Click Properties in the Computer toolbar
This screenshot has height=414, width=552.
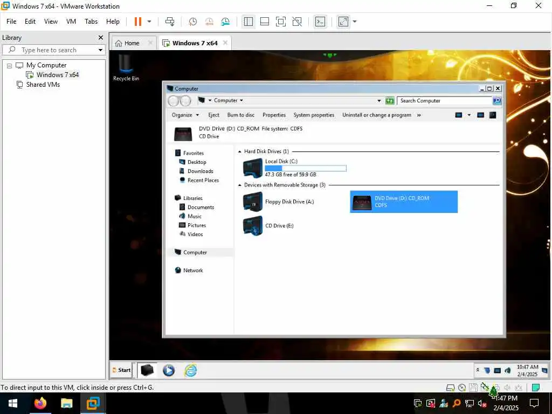point(274,115)
